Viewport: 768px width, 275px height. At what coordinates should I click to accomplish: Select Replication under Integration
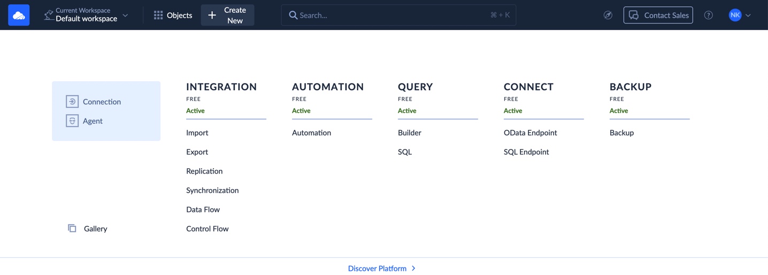pos(204,171)
